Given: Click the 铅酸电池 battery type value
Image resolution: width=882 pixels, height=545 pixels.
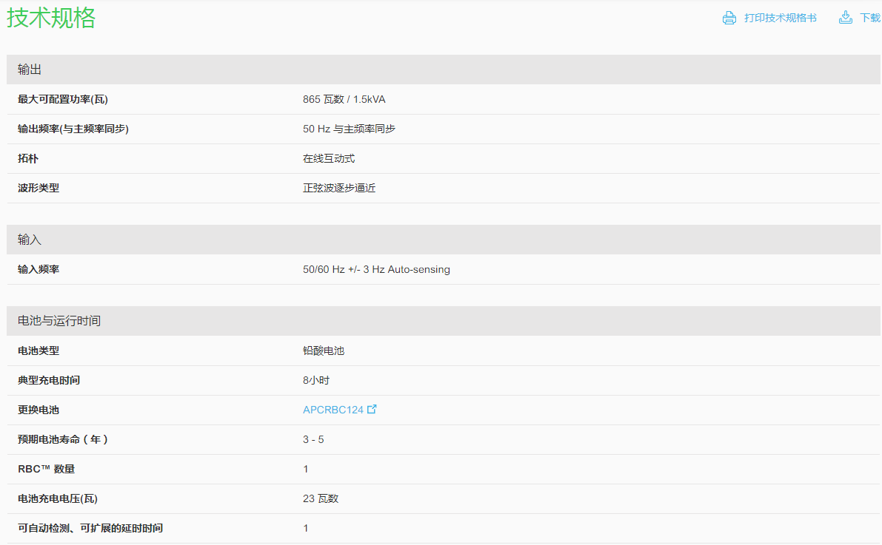Looking at the screenshot, I should point(323,351).
